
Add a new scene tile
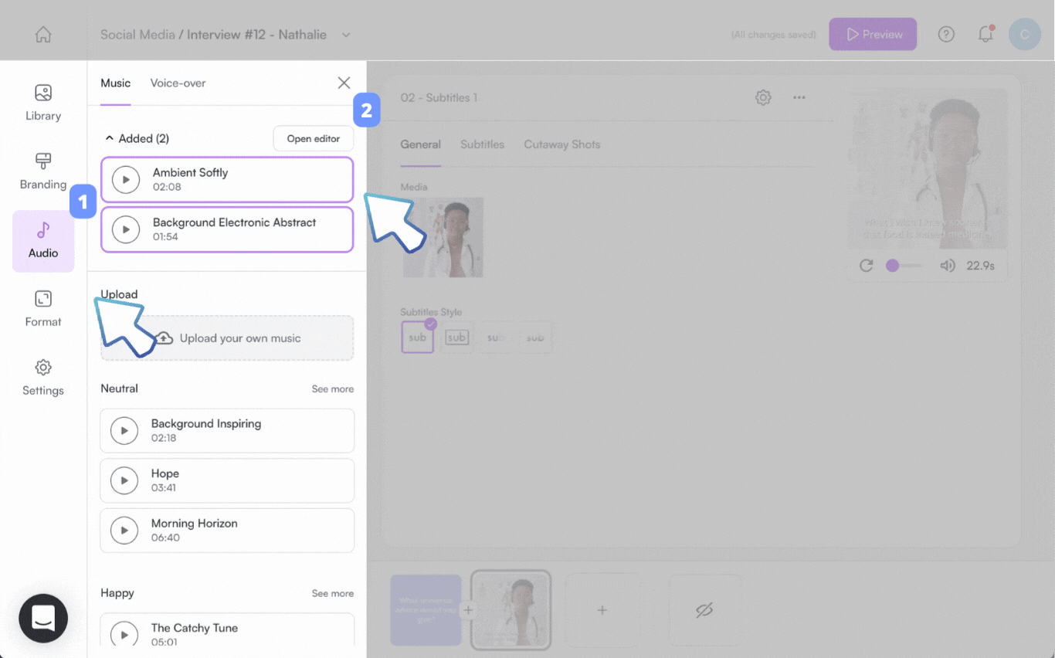pyautogui.click(x=602, y=609)
